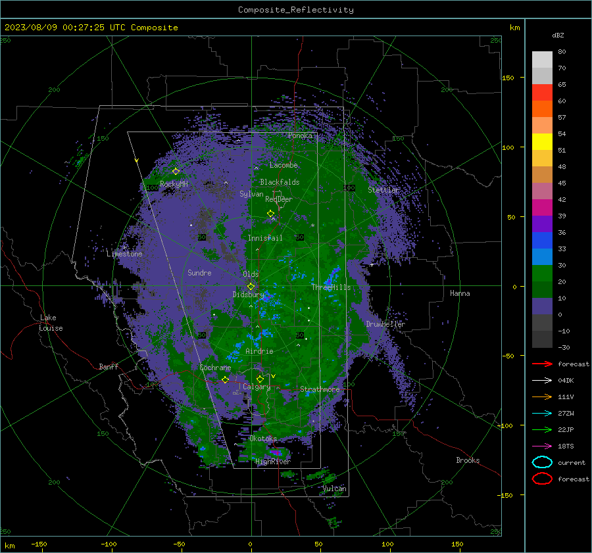The height and width of the screenshot is (553, 592).
Task: Click yellow diamond marker below RedDeer
Action: 270,214
